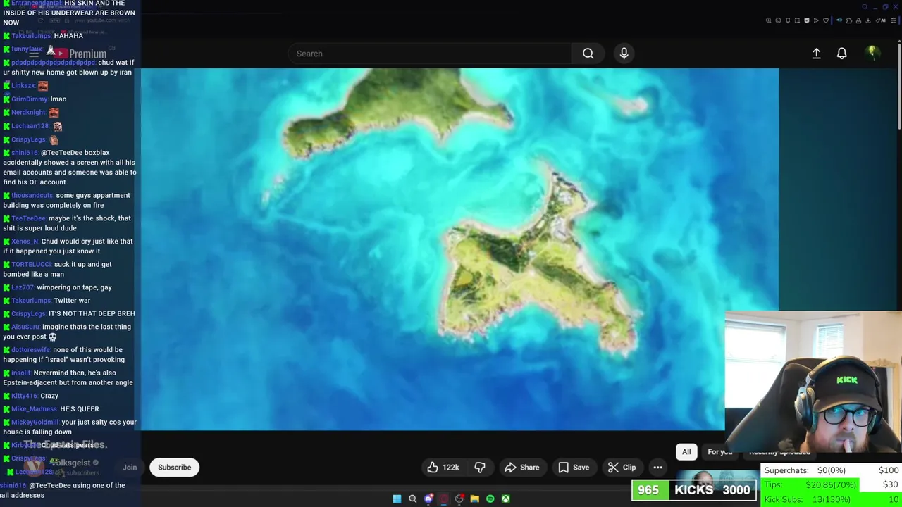Click the YouTube Premium logo
This screenshot has height=507, width=902.
tap(80, 54)
